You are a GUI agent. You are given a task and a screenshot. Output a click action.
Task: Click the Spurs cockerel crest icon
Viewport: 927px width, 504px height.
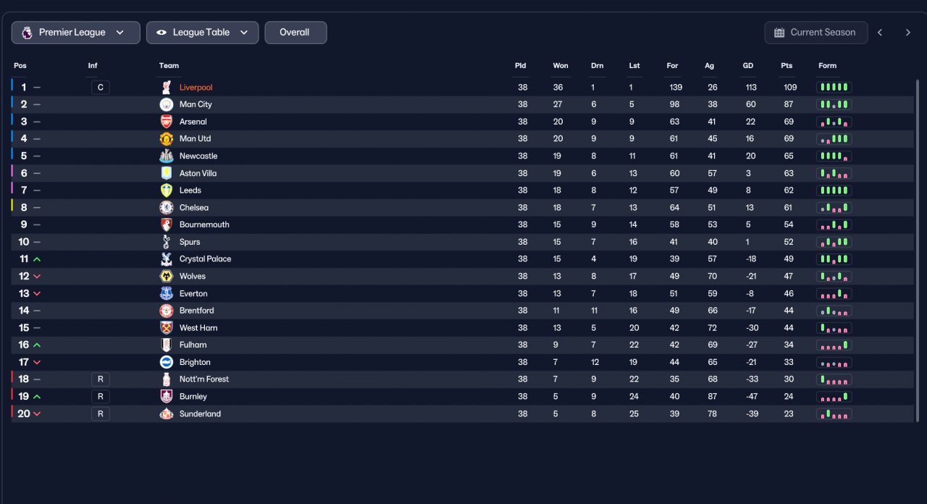click(167, 242)
